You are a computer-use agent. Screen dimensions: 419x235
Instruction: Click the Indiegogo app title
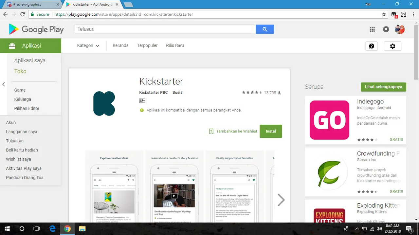(x=370, y=102)
